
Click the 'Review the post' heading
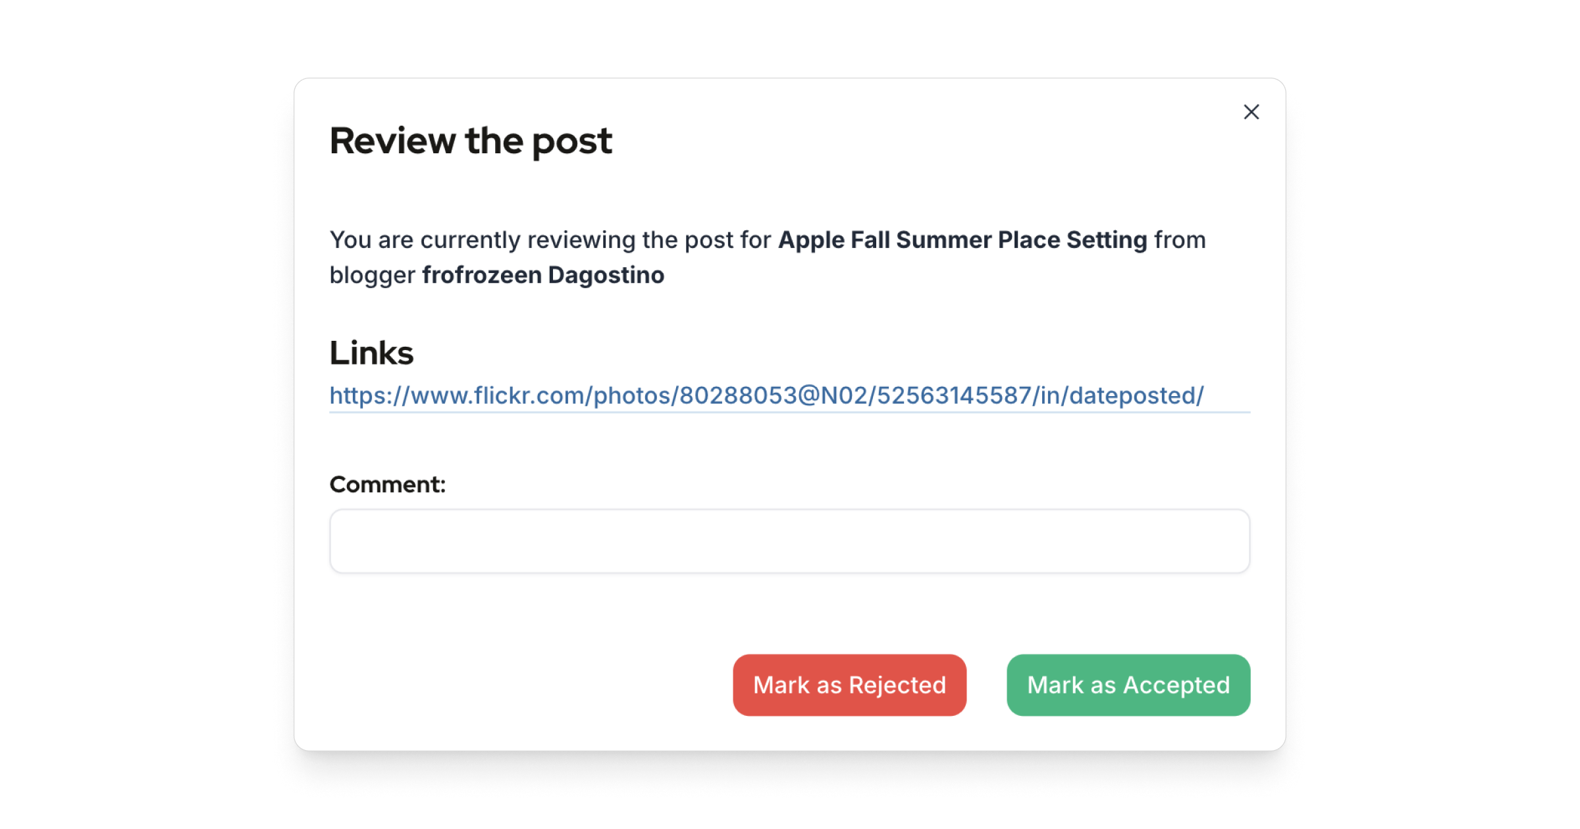(471, 141)
